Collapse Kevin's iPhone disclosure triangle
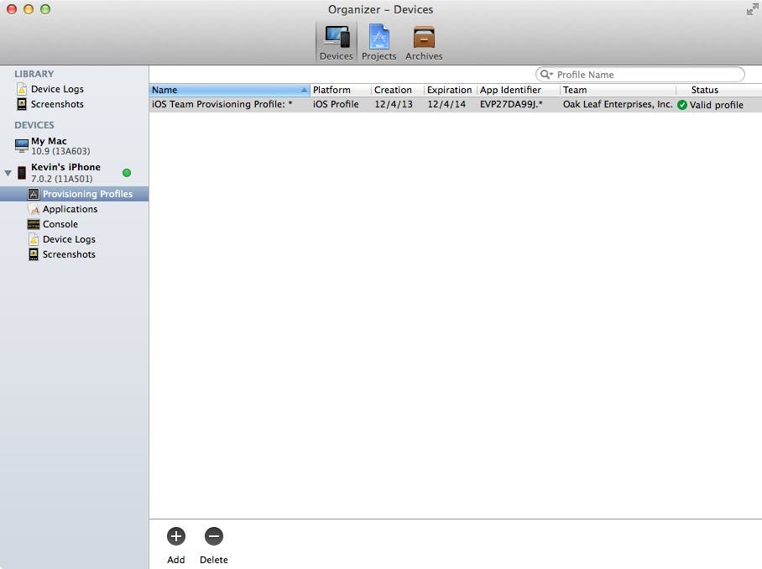Viewport: 762px width, 569px height. [x=8, y=173]
